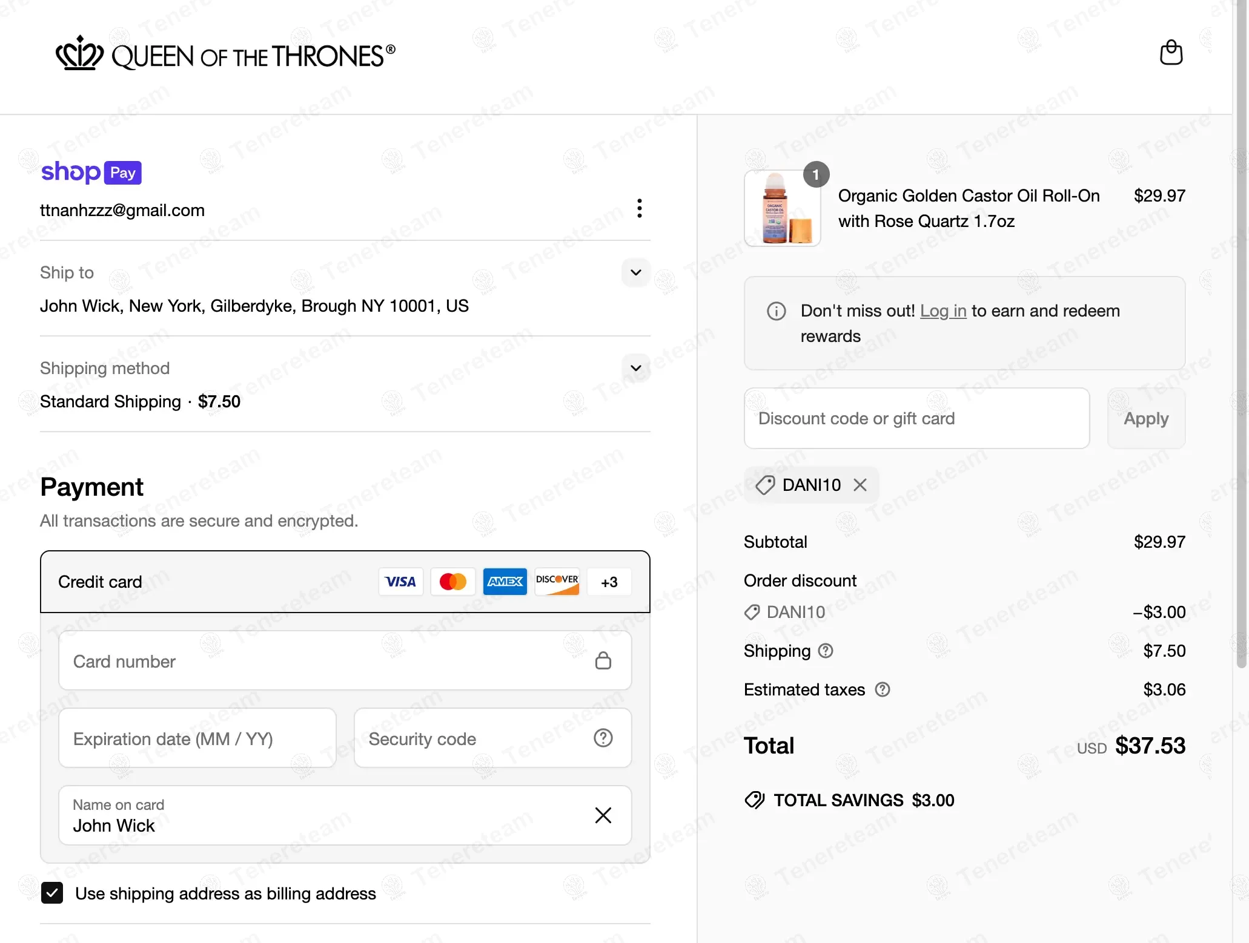Viewport: 1249px width, 943px height.
Task: Click the shipping info question mark
Action: [826, 651]
